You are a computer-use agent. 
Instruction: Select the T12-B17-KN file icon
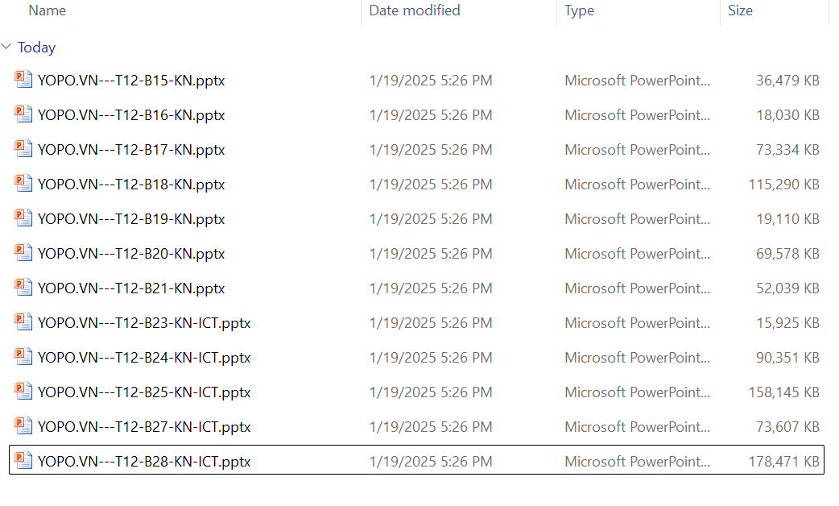[23, 149]
